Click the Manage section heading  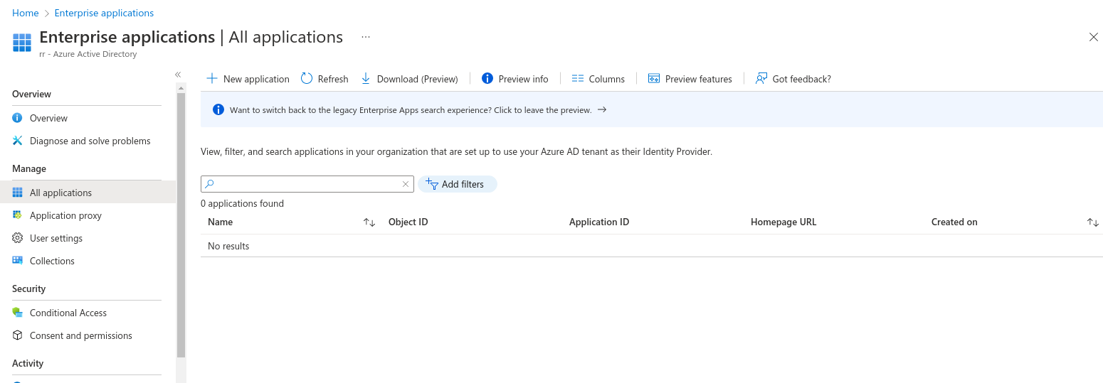tap(29, 169)
